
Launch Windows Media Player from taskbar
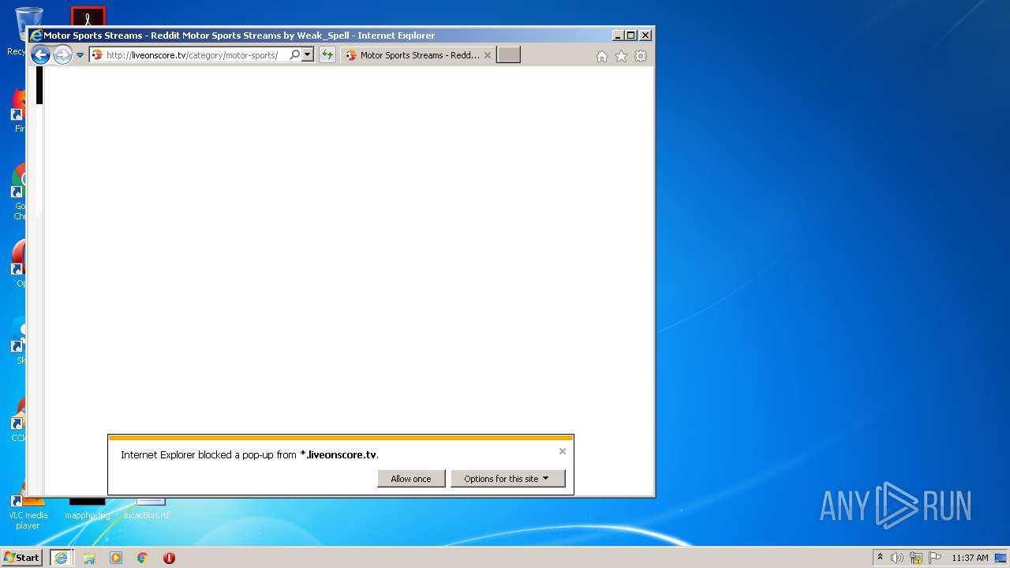click(x=116, y=558)
